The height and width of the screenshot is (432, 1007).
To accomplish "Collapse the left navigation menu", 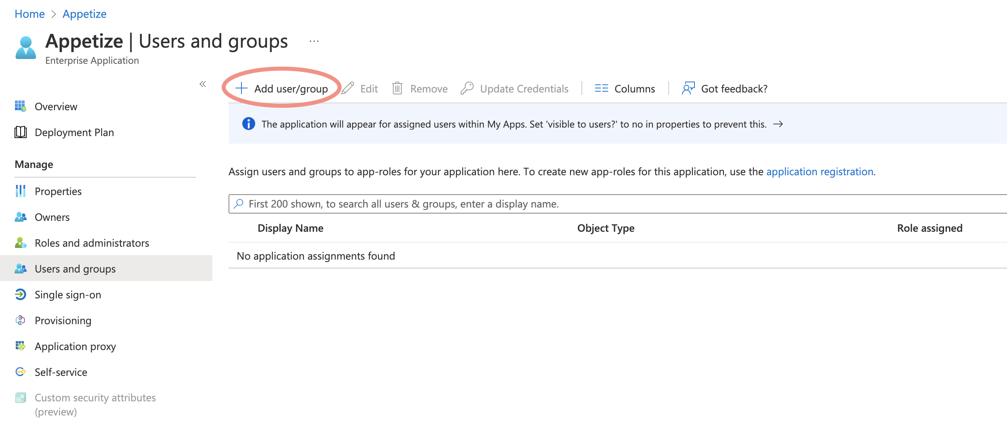I will (x=203, y=84).
